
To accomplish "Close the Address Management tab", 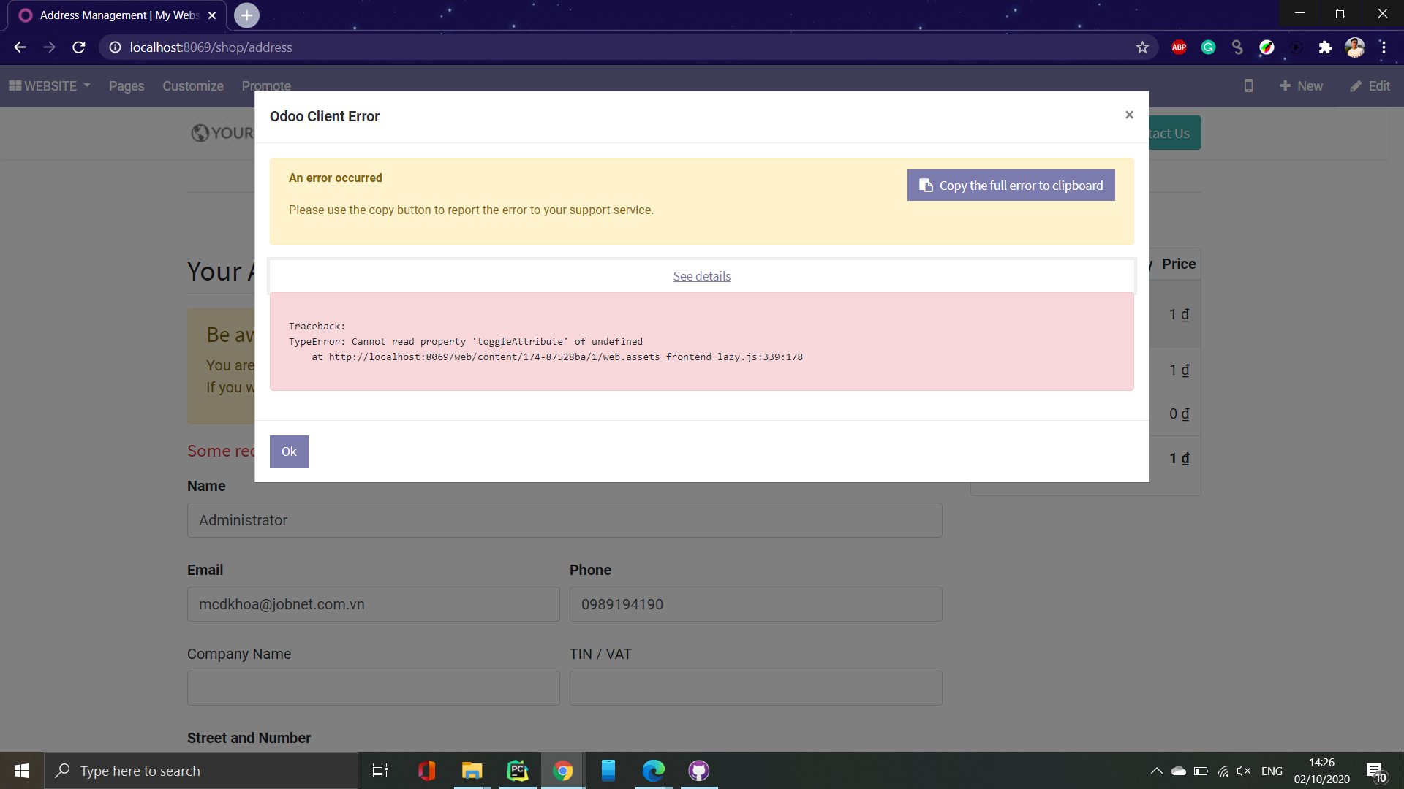I will coord(212,15).
